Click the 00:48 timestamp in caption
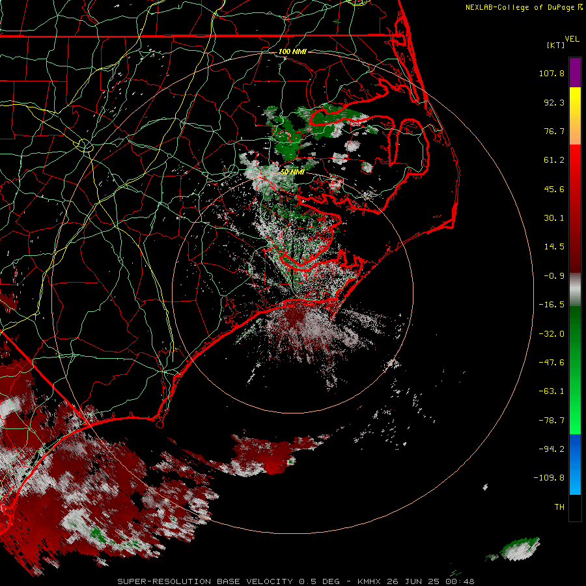586x586 pixels. [x=460, y=581]
